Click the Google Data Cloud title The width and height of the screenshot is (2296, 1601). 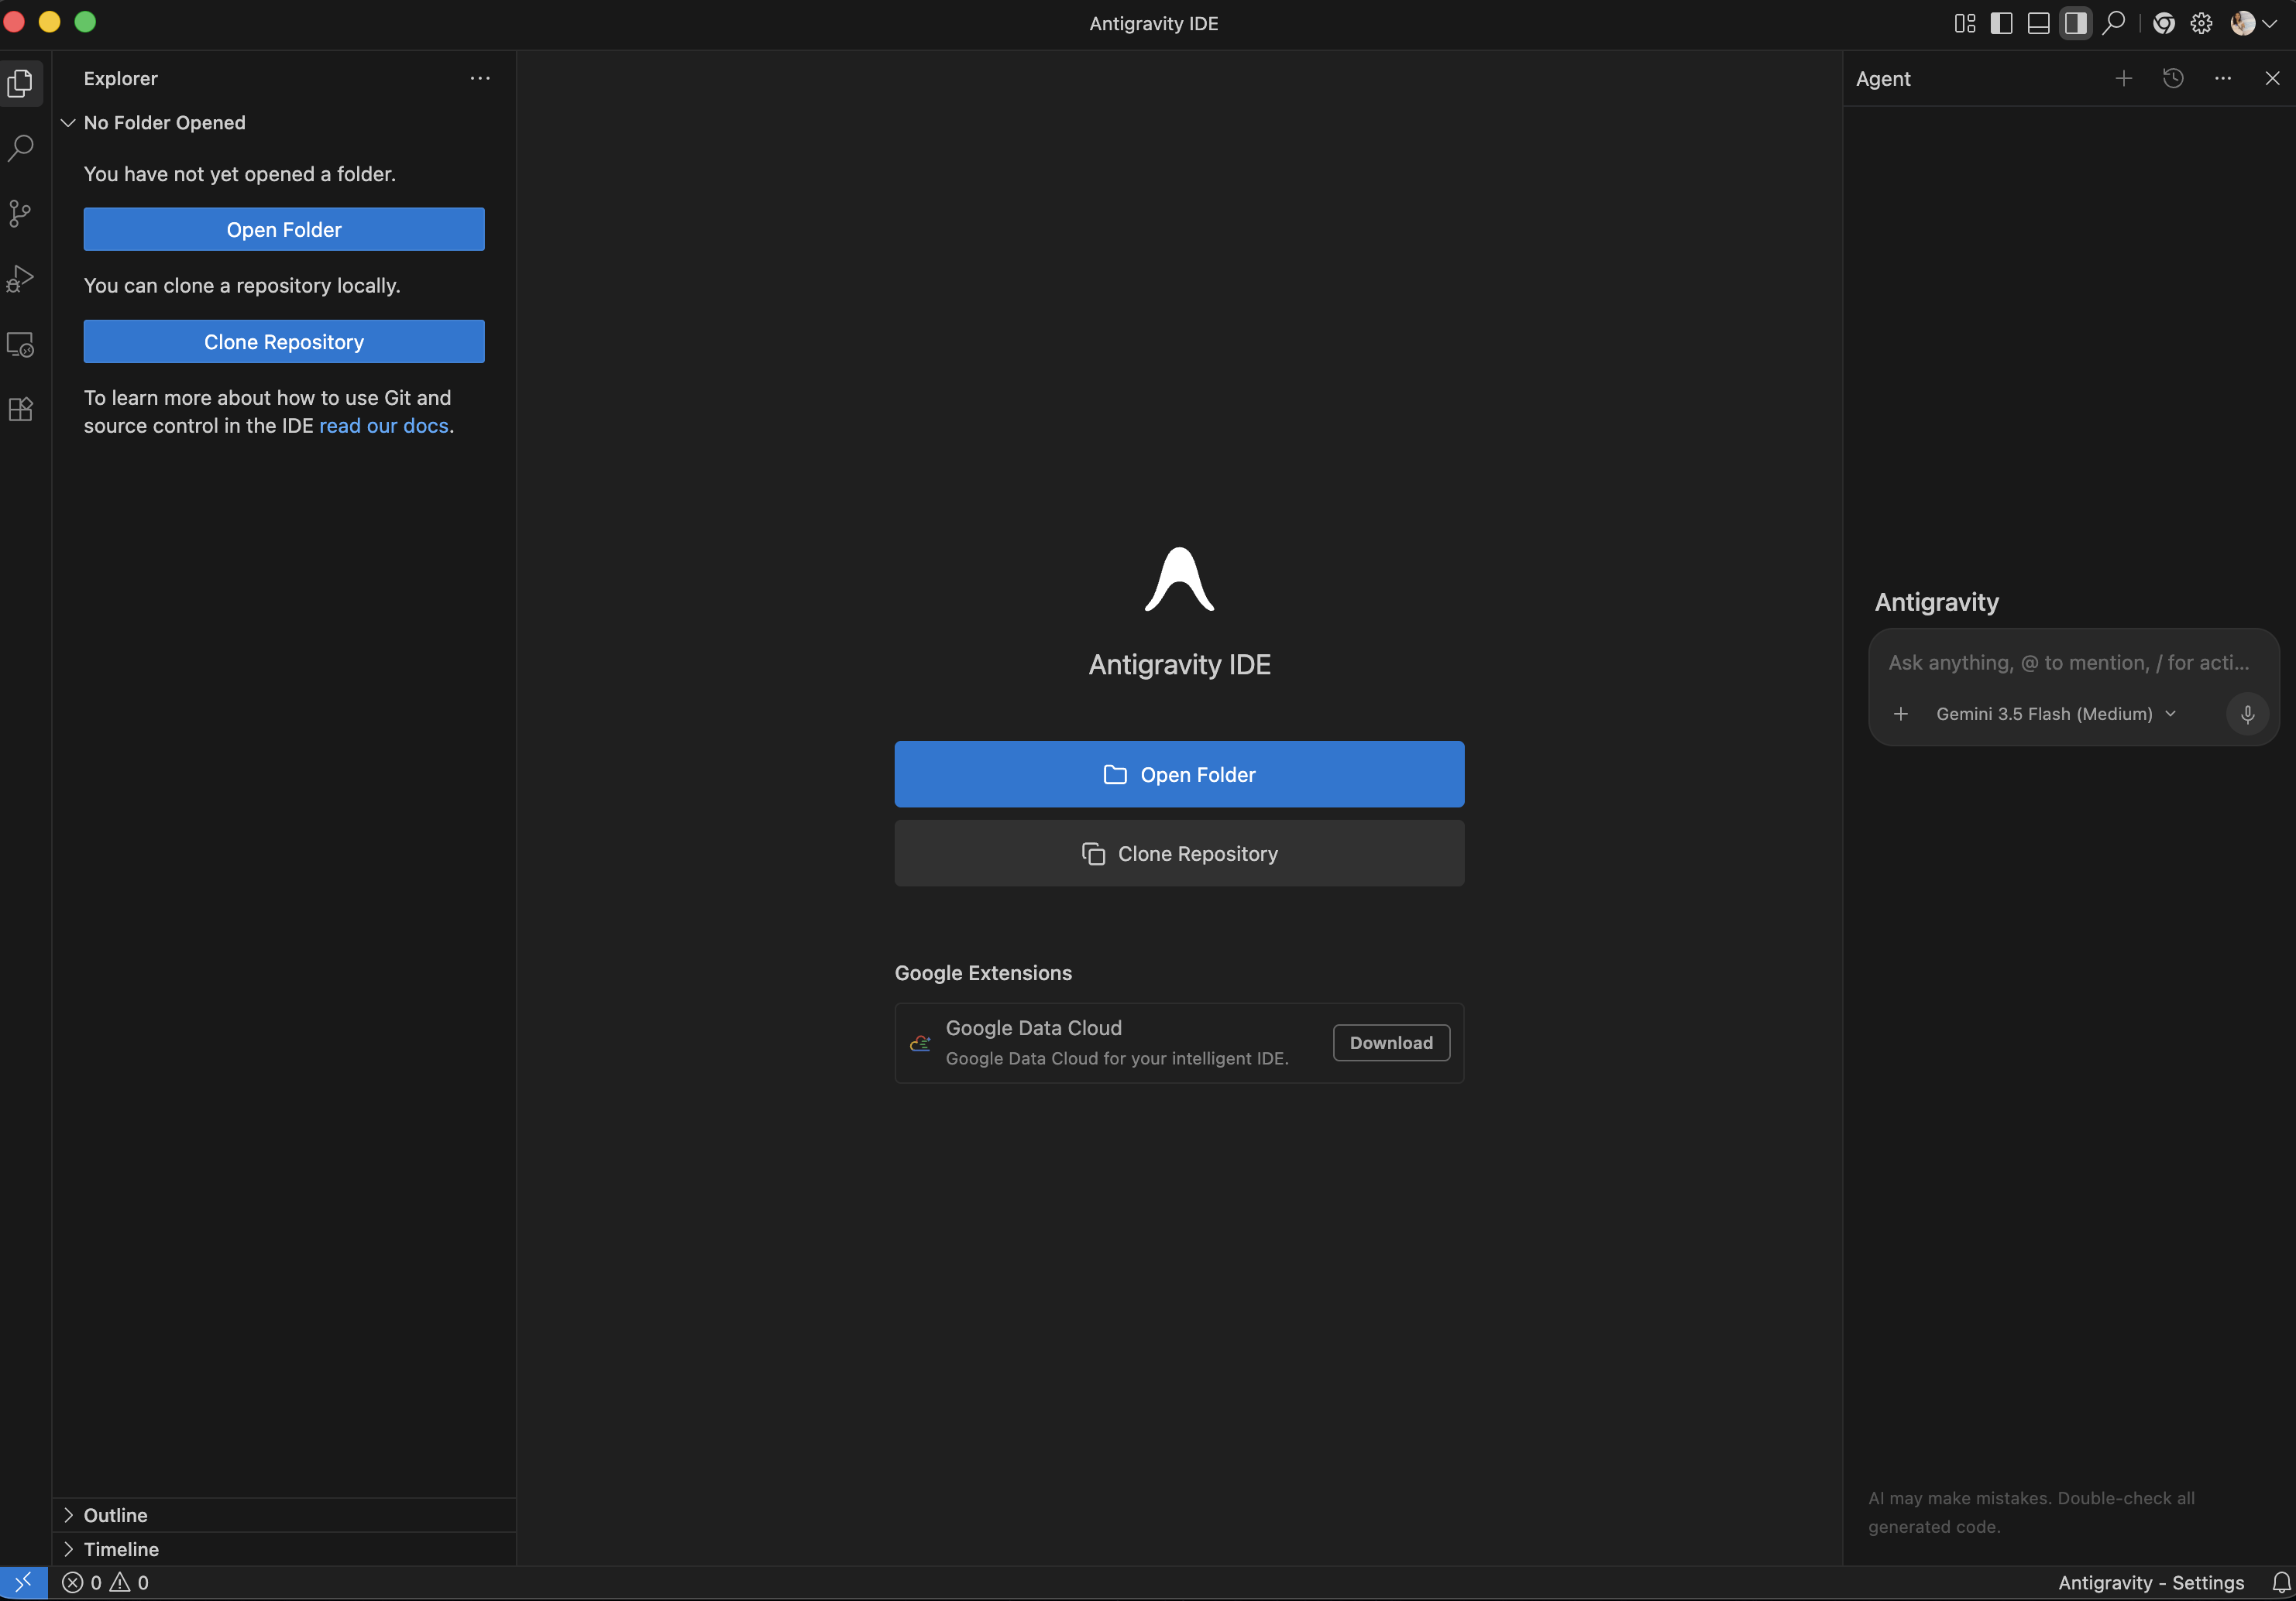click(1034, 1028)
